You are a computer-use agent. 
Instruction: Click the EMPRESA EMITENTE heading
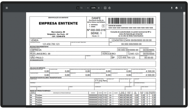(58, 23)
